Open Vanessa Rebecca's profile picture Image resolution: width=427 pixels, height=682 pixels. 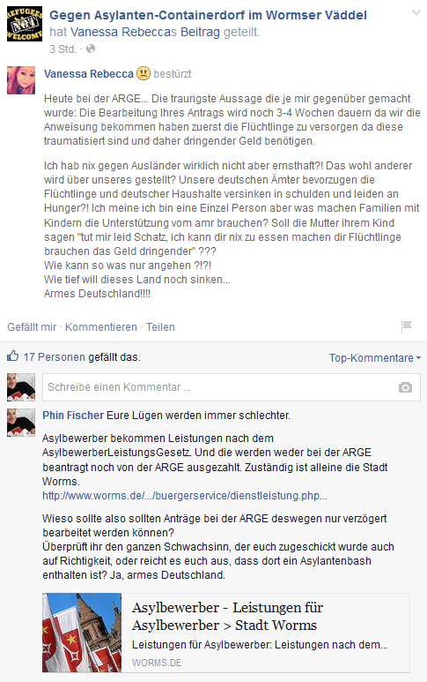[21, 80]
